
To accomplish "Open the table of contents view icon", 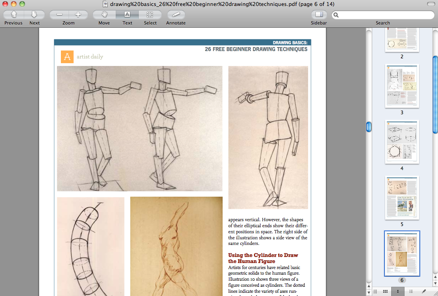I will 411,291.
